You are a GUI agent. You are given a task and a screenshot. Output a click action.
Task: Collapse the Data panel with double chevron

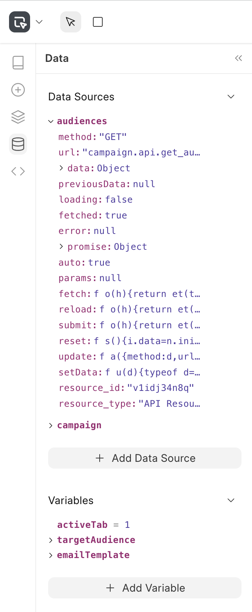tap(238, 58)
